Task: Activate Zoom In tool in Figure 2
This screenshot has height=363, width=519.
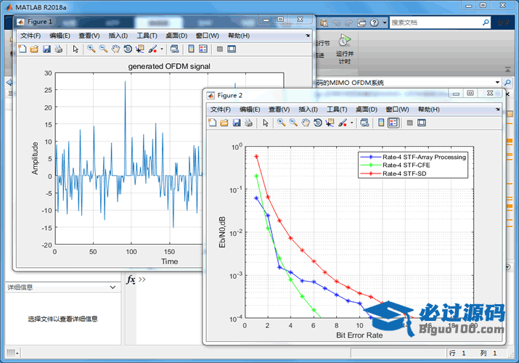Action: 282,123
